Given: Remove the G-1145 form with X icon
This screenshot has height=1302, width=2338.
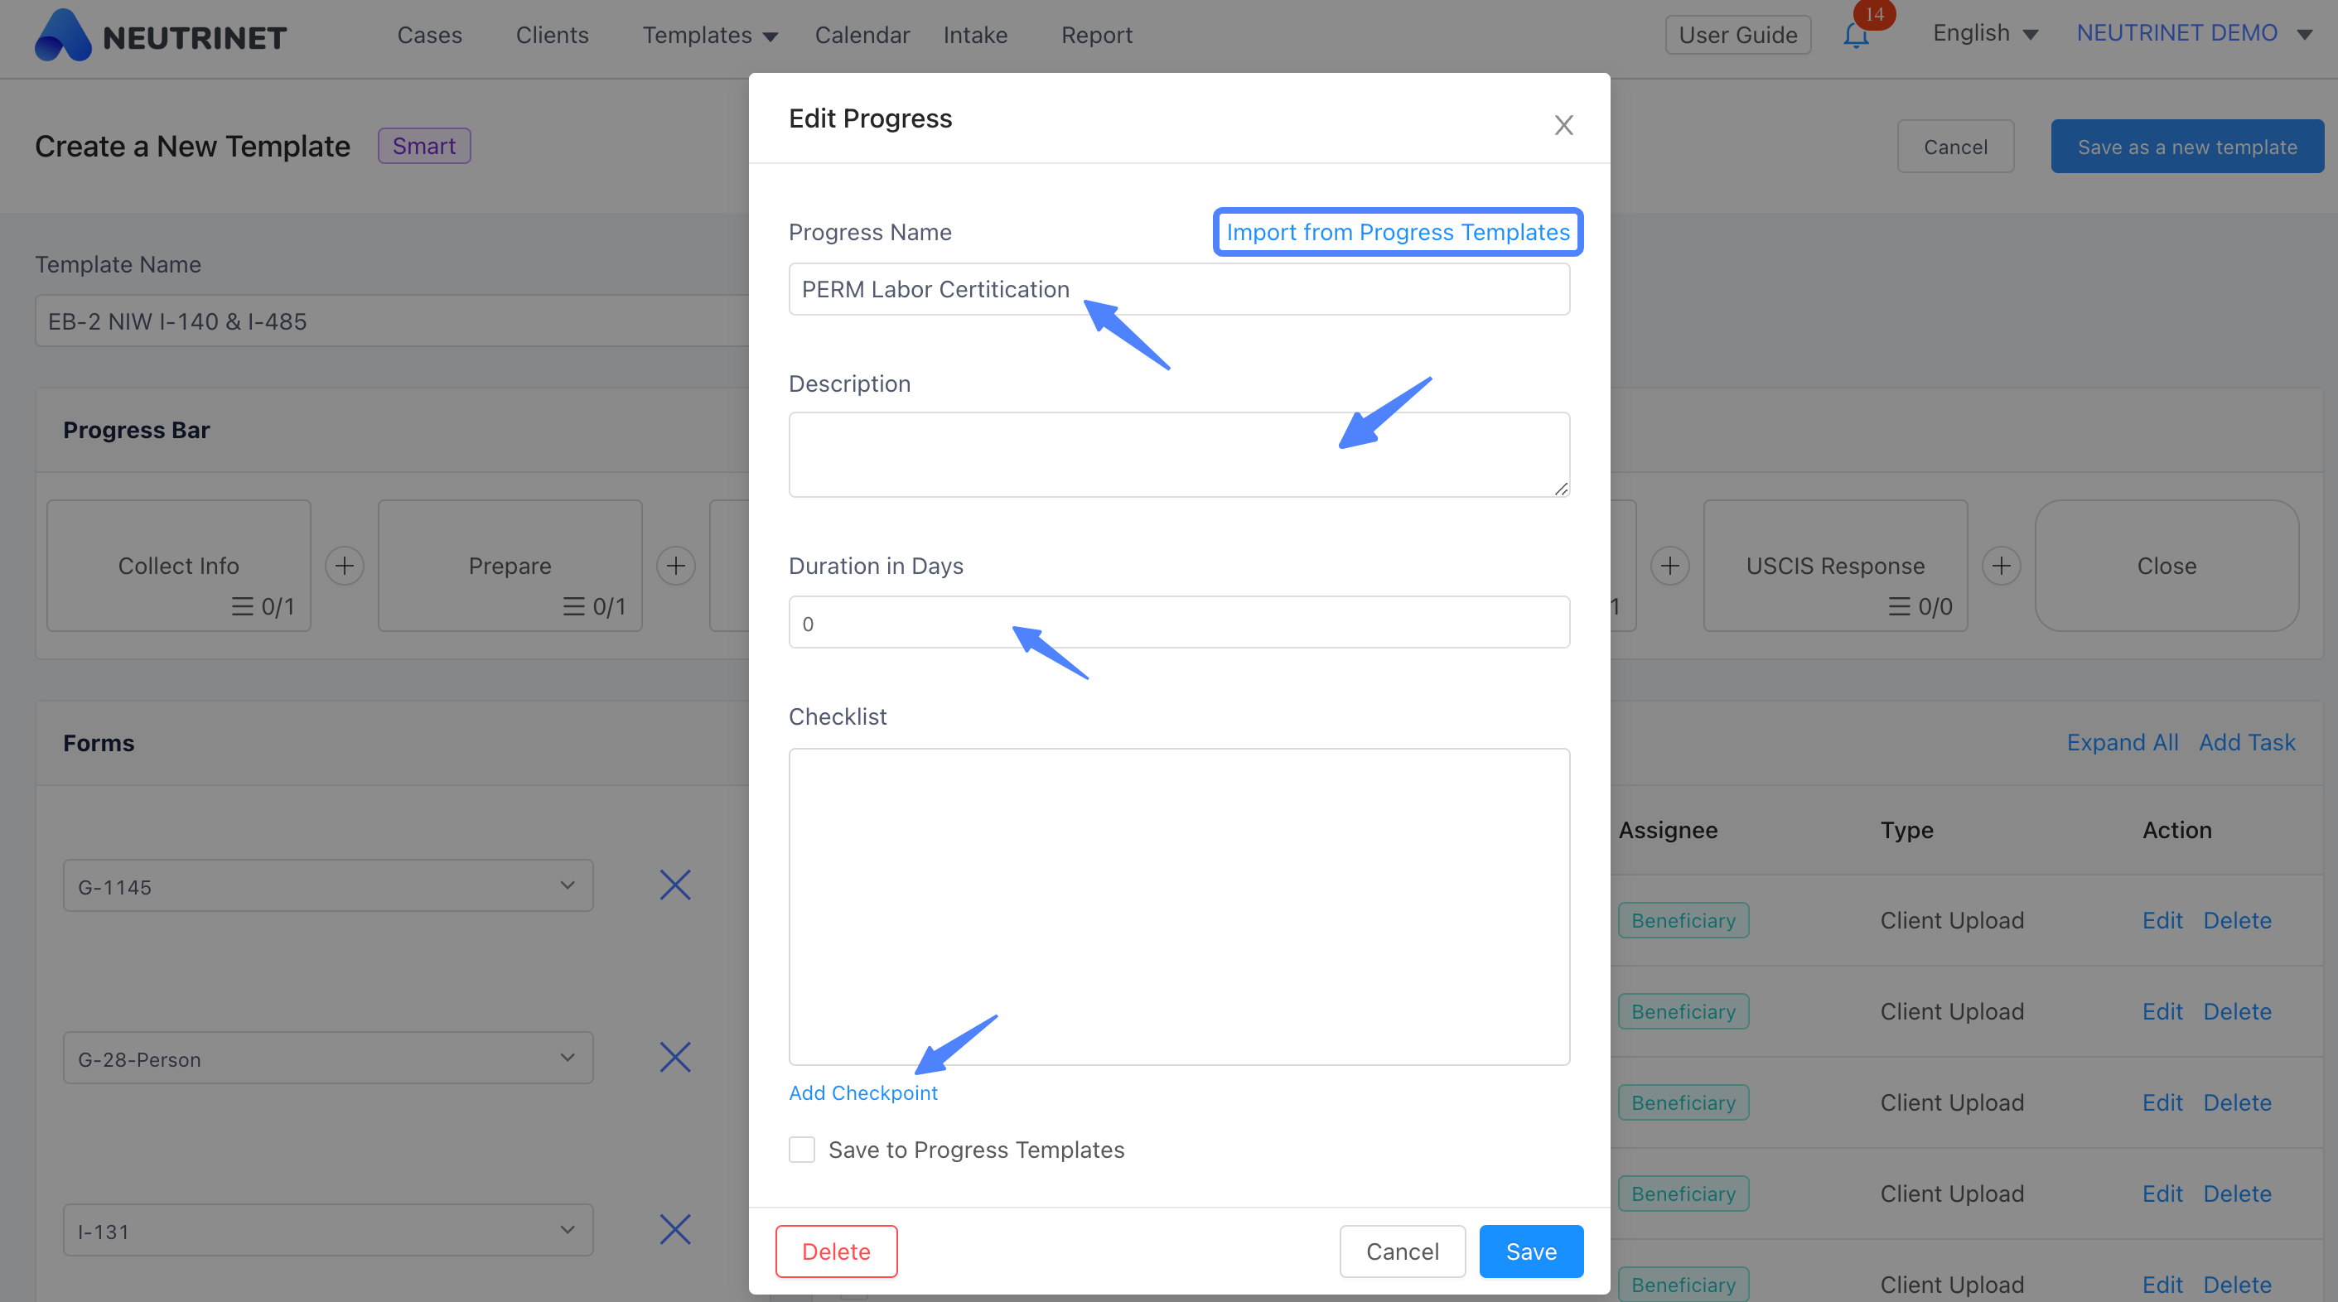Looking at the screenshot, I should click(x=674, y=885).
